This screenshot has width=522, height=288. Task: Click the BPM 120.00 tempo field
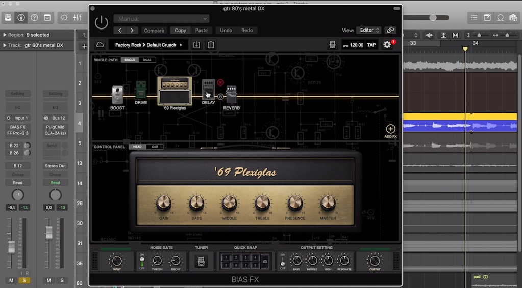coord(353,45)
